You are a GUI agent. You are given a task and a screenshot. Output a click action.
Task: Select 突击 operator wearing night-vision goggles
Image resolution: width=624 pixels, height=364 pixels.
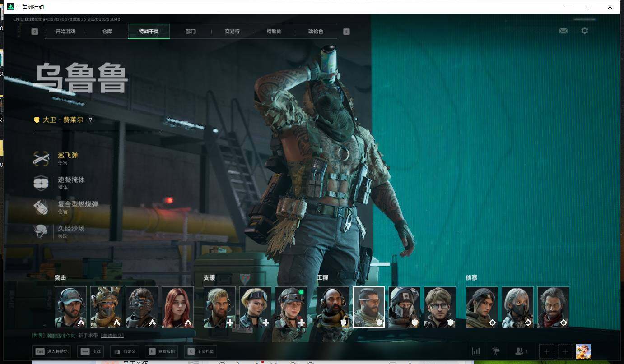(x=142, y=307)
